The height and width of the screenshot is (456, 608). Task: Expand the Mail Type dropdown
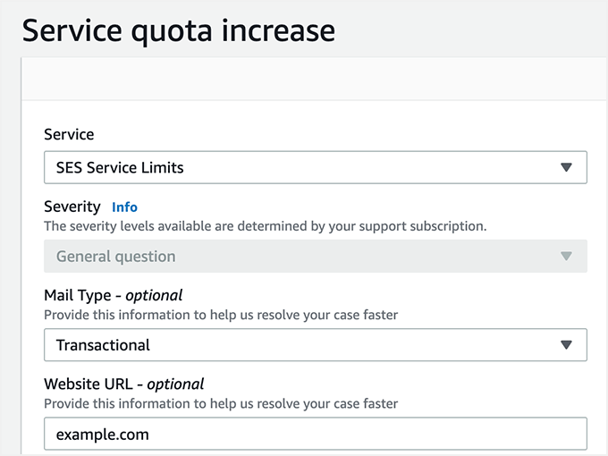point(315,345)
